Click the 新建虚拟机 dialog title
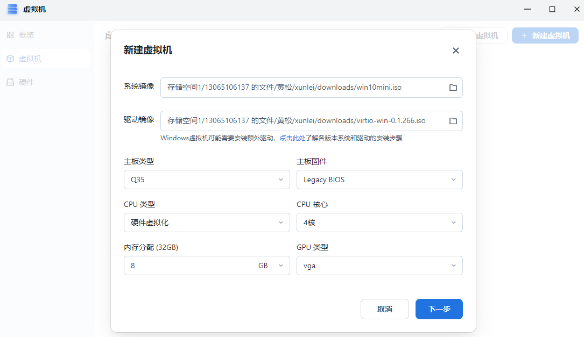Viewport: 584px width, 337px height. point(148,50)
